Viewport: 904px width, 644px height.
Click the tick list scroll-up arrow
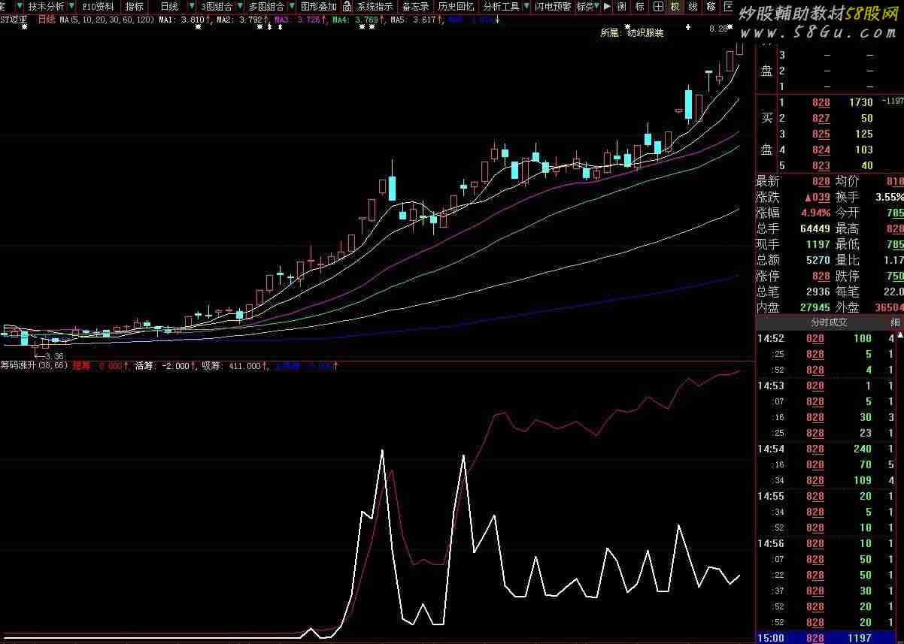(x=899, y=334)
